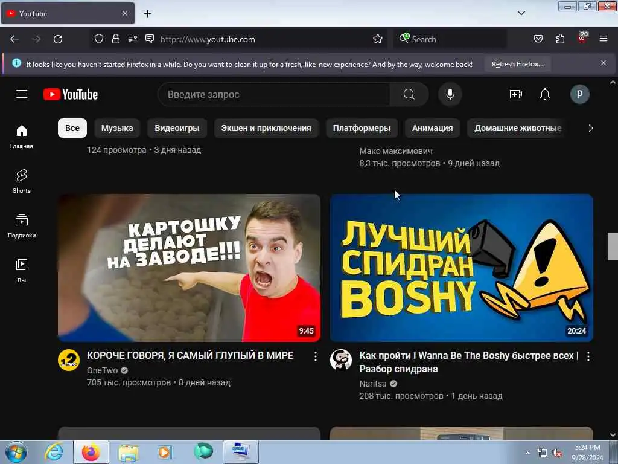Image resolution: width=618 pixels, height=464 pixels.
Task: Open the Create video icon
Action: [x=515, y=94]
